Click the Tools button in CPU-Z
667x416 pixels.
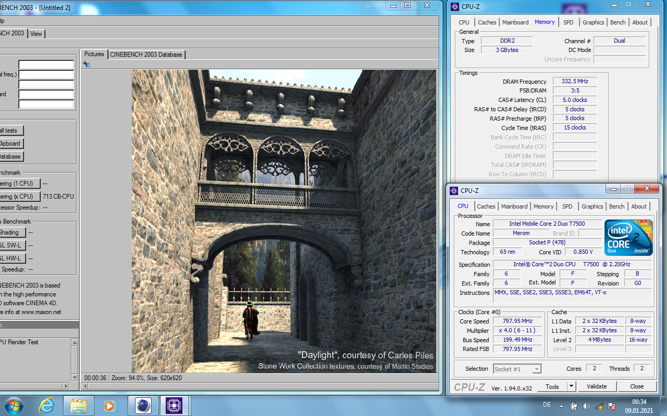click(x=552, y=386)
